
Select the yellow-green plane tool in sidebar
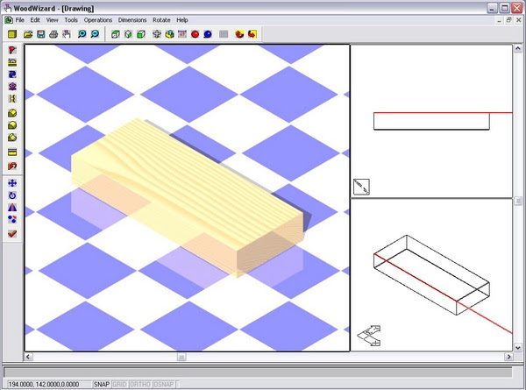tap(12, 62)
